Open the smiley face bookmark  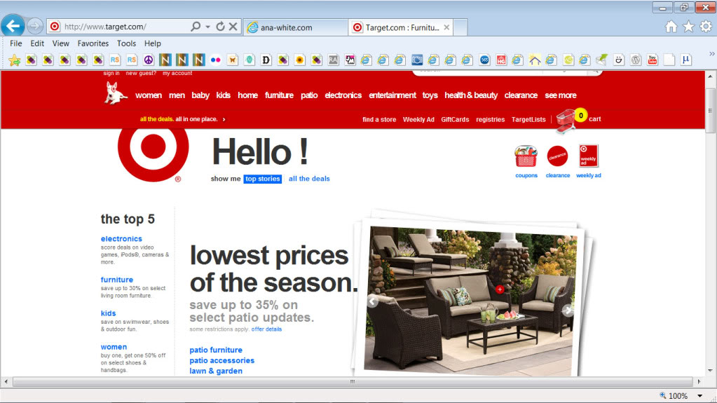pos(619,60)
